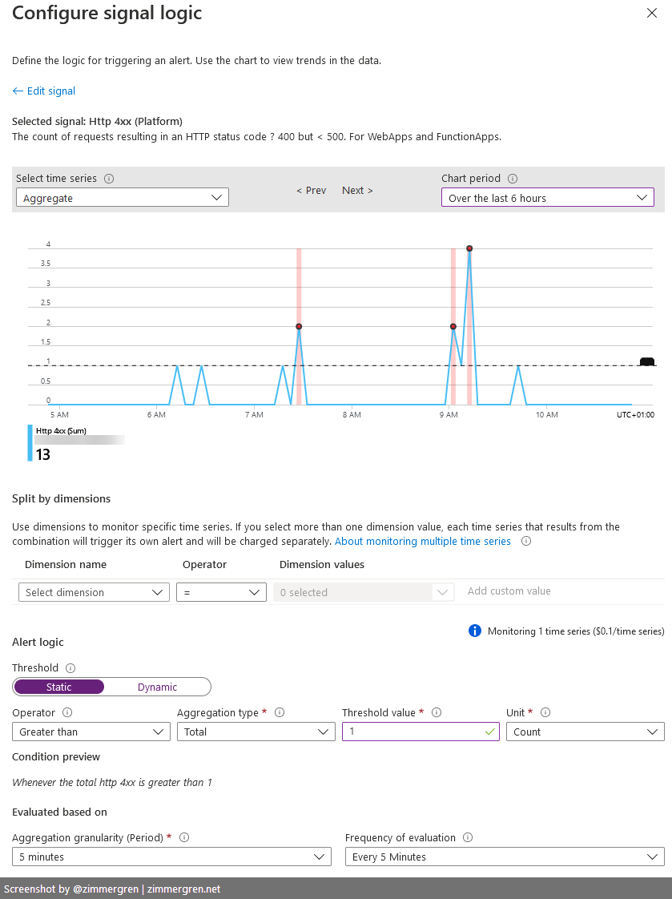Image resolution: width=672 pixels, height=899 pixels.
Task: View the Aggregation type info tooltip
Action: pos(278,712)
